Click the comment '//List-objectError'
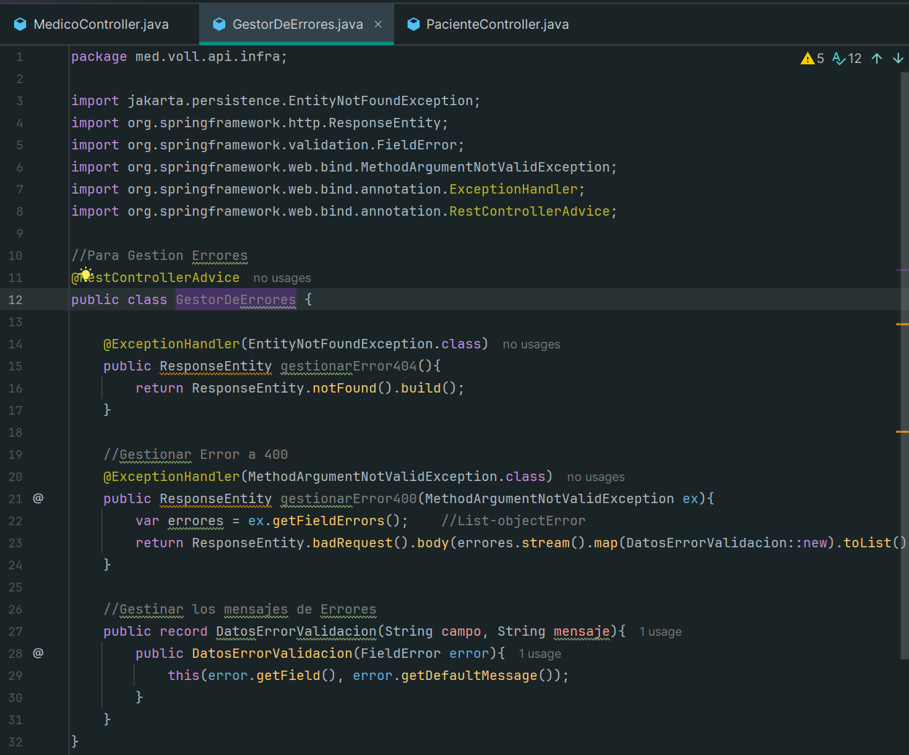This screenshot has width=909, height=755. tap(513, 521)
